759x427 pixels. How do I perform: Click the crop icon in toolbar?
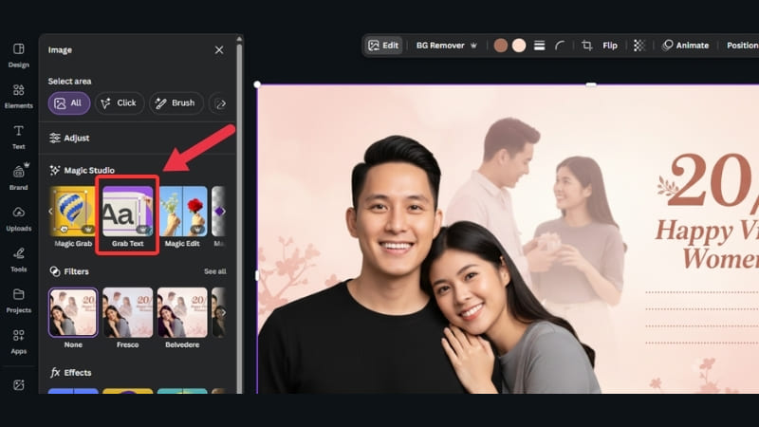click(587, 46)
